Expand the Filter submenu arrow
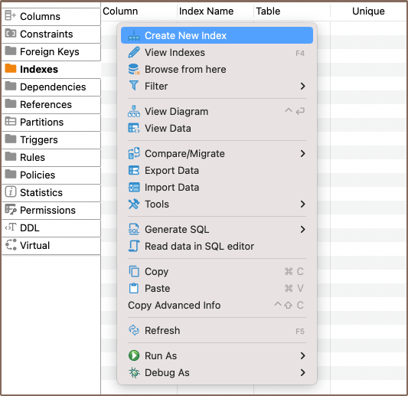 click(x=302, y=87)
